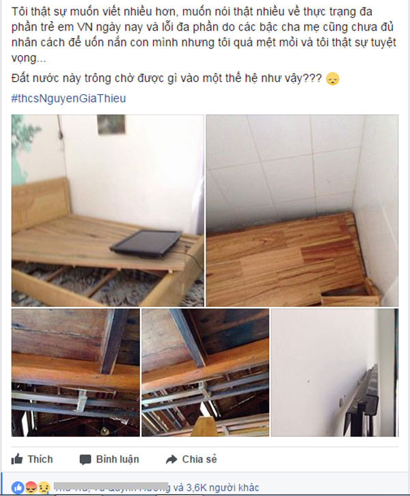
Task: Click the Chia sẻ button label
Action: (200, 459)
